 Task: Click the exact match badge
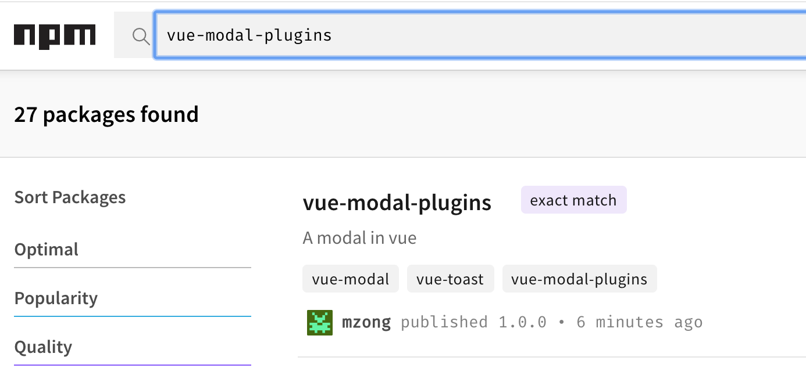573,200
